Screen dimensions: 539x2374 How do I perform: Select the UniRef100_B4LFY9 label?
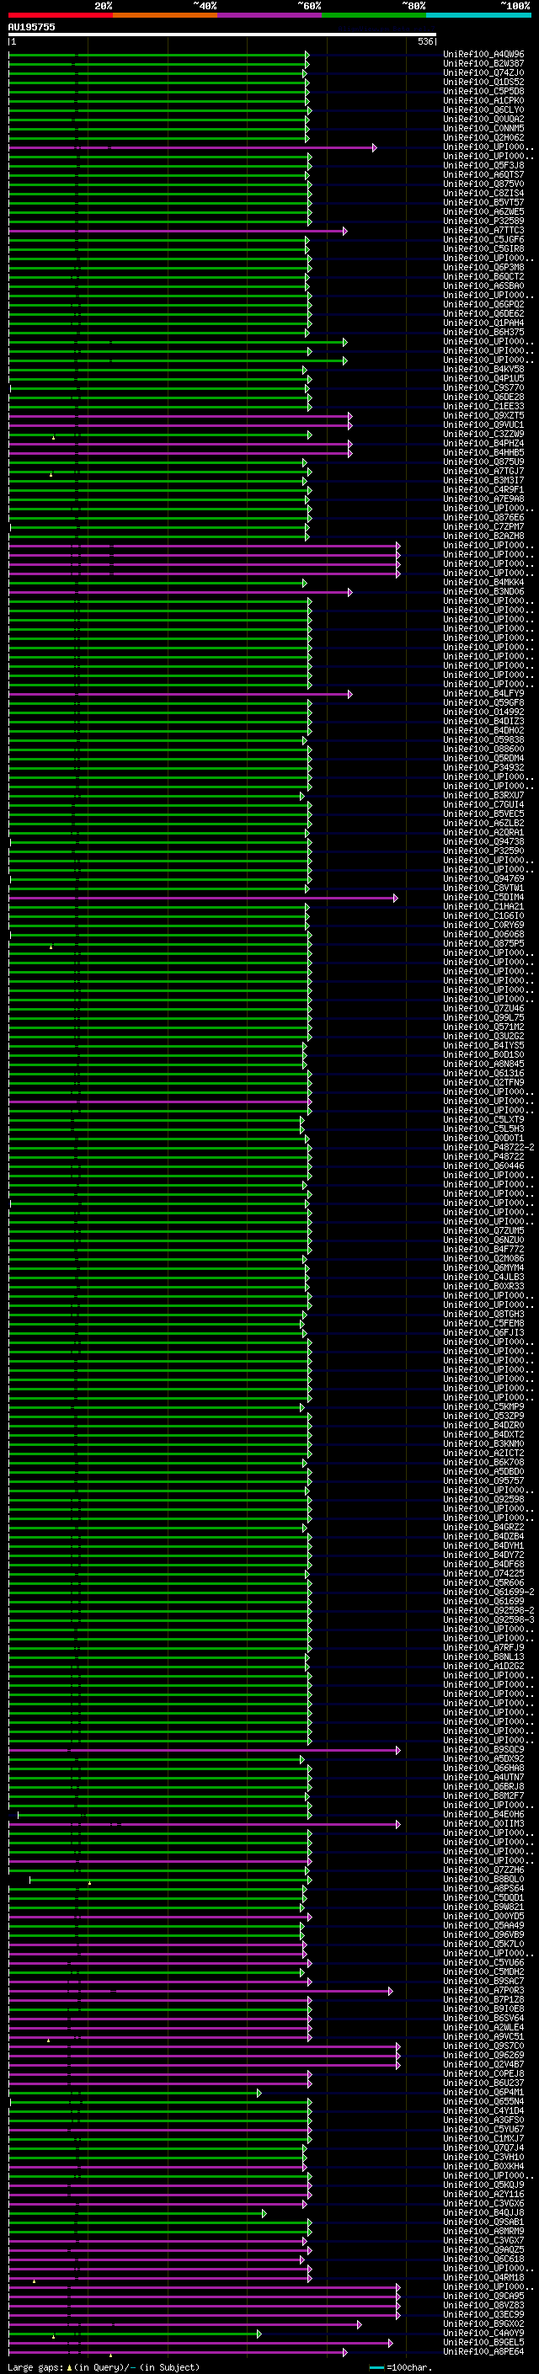click(483, 693)
